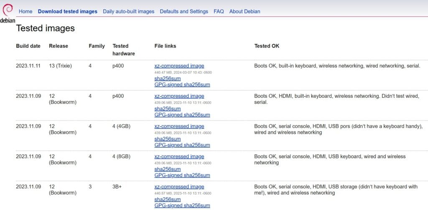This screenshot has width=428, height=210.
Task: Download xz-compressed image for Bookworm p400
Action: point(179,96)
